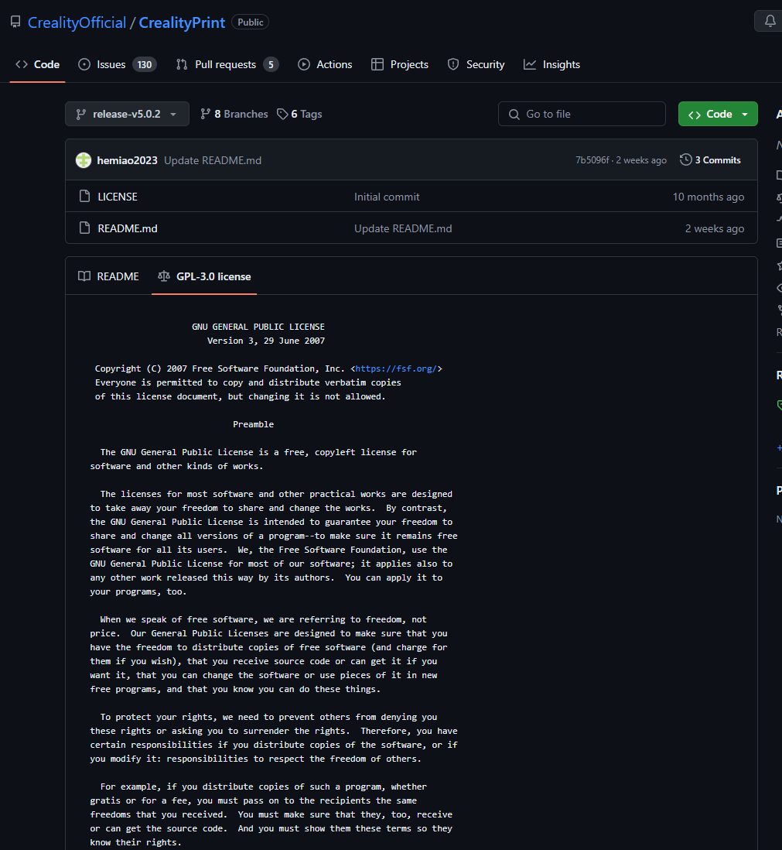Open the https://fsf.org/ link

pos(396,368)
